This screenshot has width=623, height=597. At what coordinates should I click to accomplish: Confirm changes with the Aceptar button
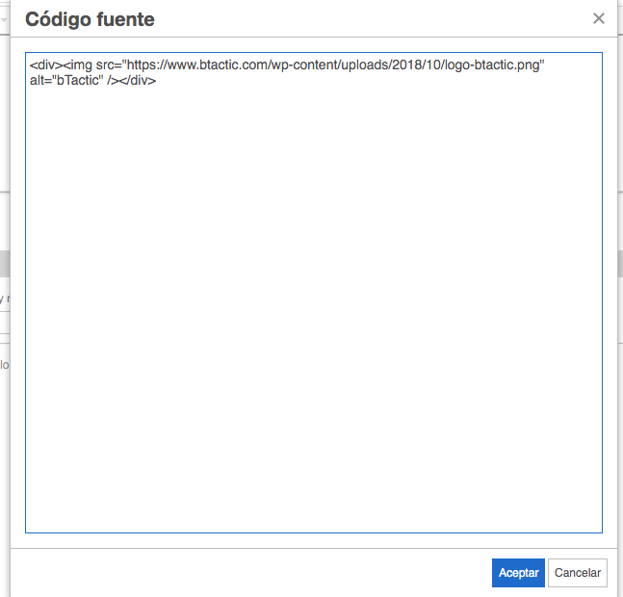coord(518,572)
